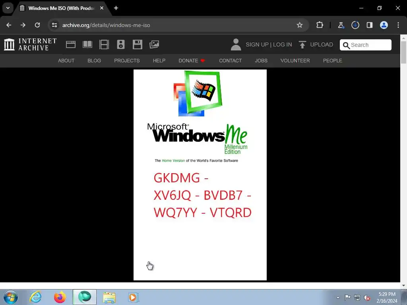
Task: Open the CONTACT menu item
Action: pos(230,61)
